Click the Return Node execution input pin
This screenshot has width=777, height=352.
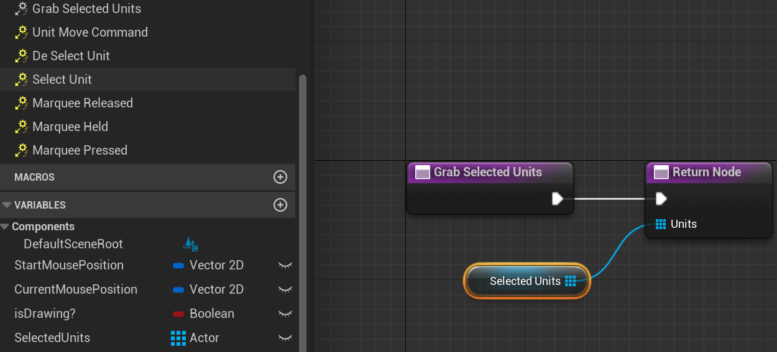661,199
